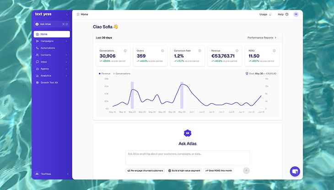Expand the Campaigns submenu chevron

pos(66,41)
